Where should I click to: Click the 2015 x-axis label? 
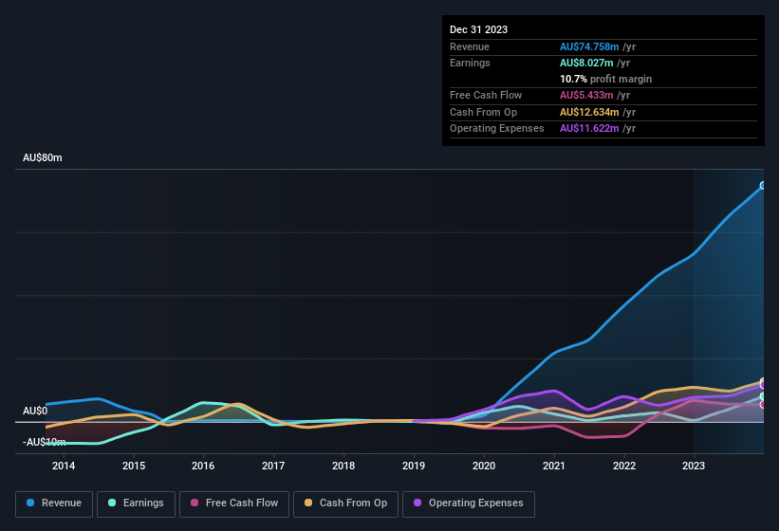pos(134,466)
